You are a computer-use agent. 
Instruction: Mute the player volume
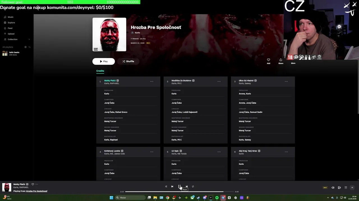point(333,188)
